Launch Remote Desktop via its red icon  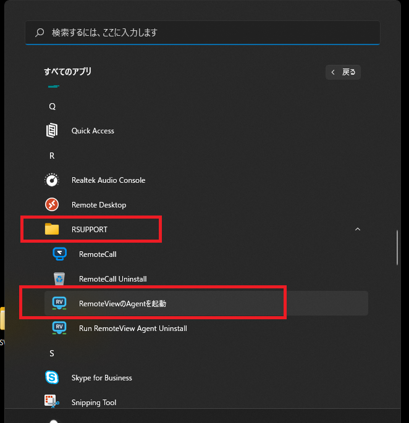pos(52,204)
